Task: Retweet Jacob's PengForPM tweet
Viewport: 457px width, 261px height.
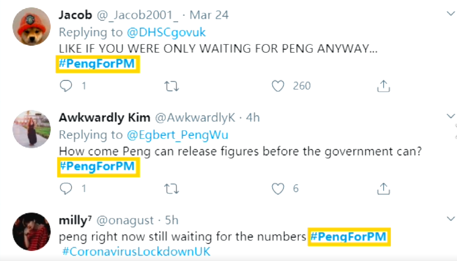Action: click(171, 86)
